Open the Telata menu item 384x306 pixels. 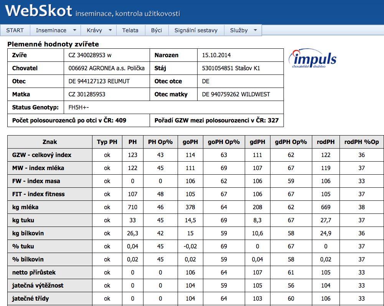pyautogui.click(x=130, y=30)
